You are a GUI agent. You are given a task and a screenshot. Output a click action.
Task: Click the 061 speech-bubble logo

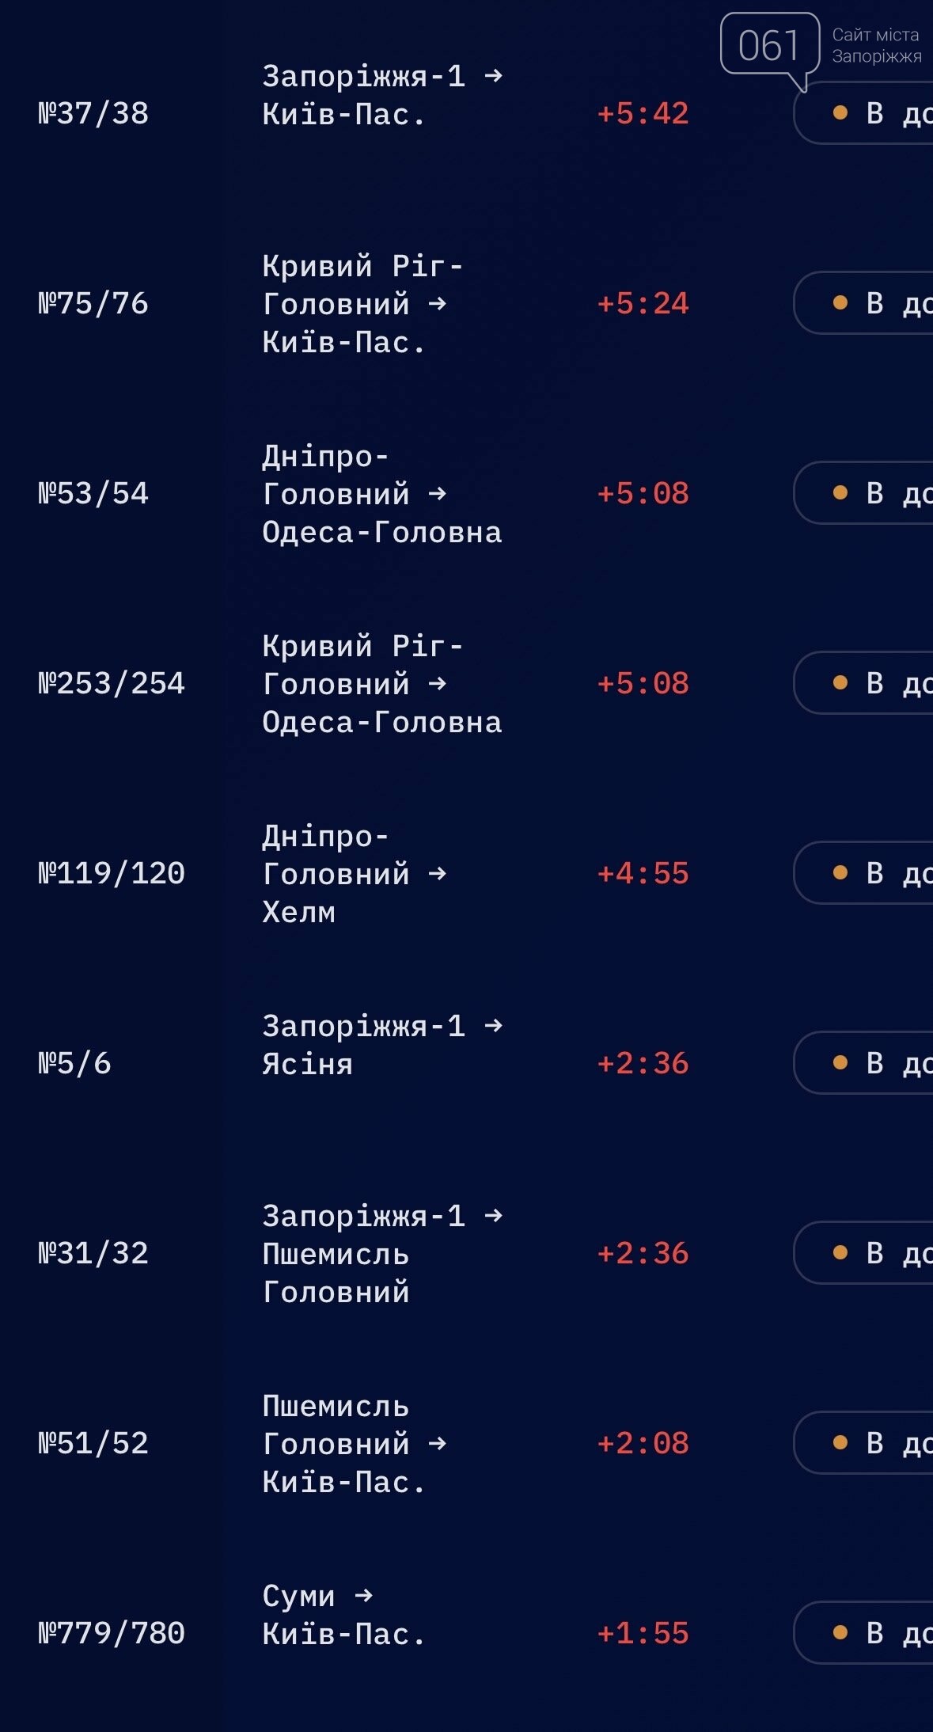click(x=768, y=46)
